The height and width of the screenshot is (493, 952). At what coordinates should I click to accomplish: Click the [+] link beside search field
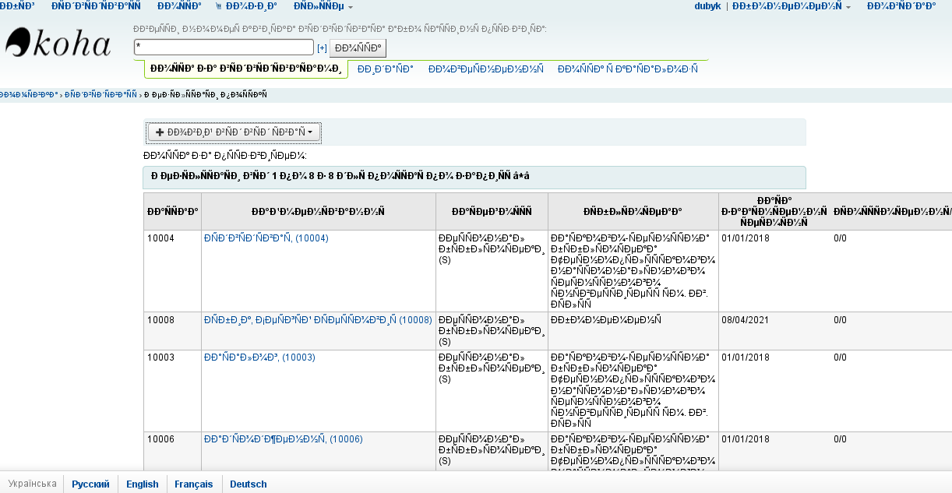tap(322, 48)
